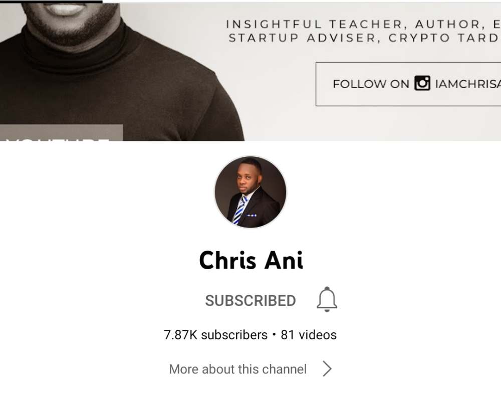Tap the chevron beside More about this channel
The height and width of the screenshot is (404, 501).
(x=327, y=369)
